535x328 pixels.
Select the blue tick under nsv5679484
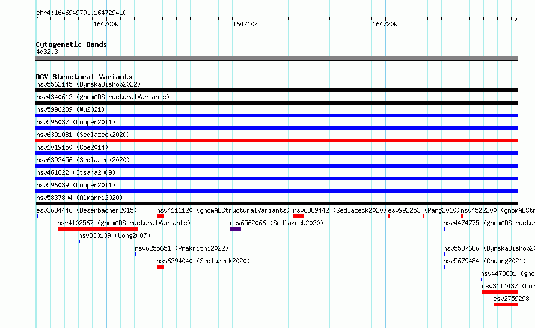(444, 267)
